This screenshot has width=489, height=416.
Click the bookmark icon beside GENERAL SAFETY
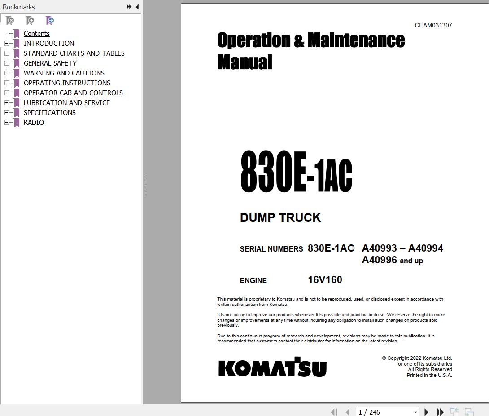pos(17,63)
